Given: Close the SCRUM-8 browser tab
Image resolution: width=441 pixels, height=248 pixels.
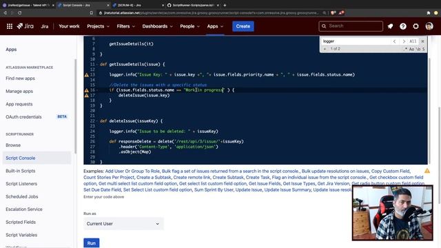Looking at the screenshot, I should coord(163,5).
